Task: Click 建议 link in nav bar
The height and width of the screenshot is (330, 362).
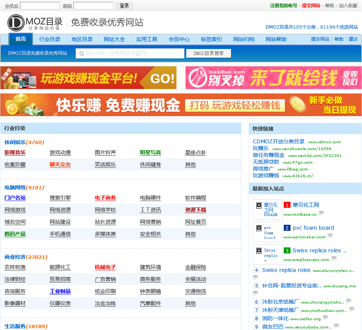Action: point(353,39)
